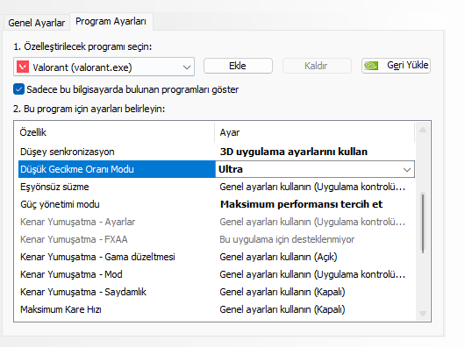
Task: Select Kenar Yumuşatma - Mod row
Action: [217, 274]
